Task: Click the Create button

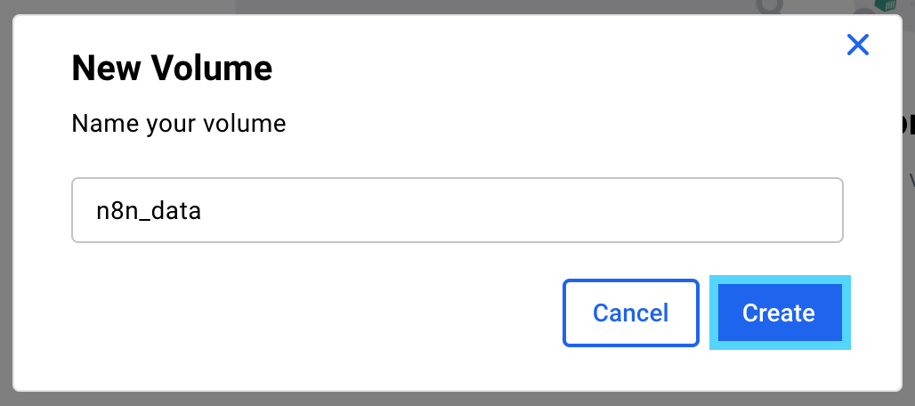Action: click(779, 313)
